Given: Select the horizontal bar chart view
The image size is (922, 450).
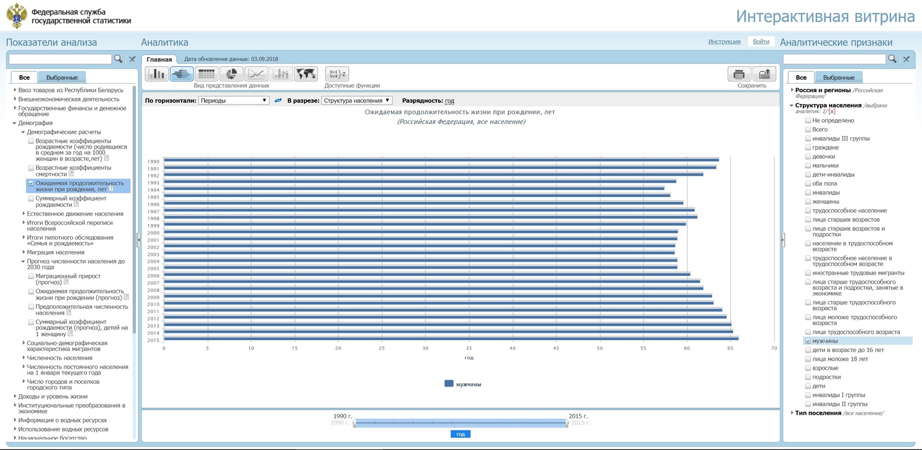Looking at the screenshot, I should pos(182,74).
